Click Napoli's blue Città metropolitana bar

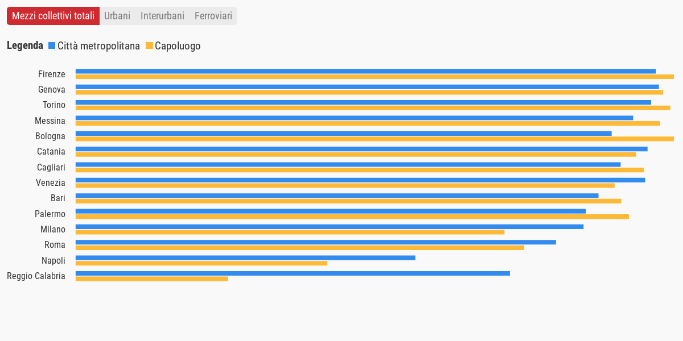(x=245, y=257)
